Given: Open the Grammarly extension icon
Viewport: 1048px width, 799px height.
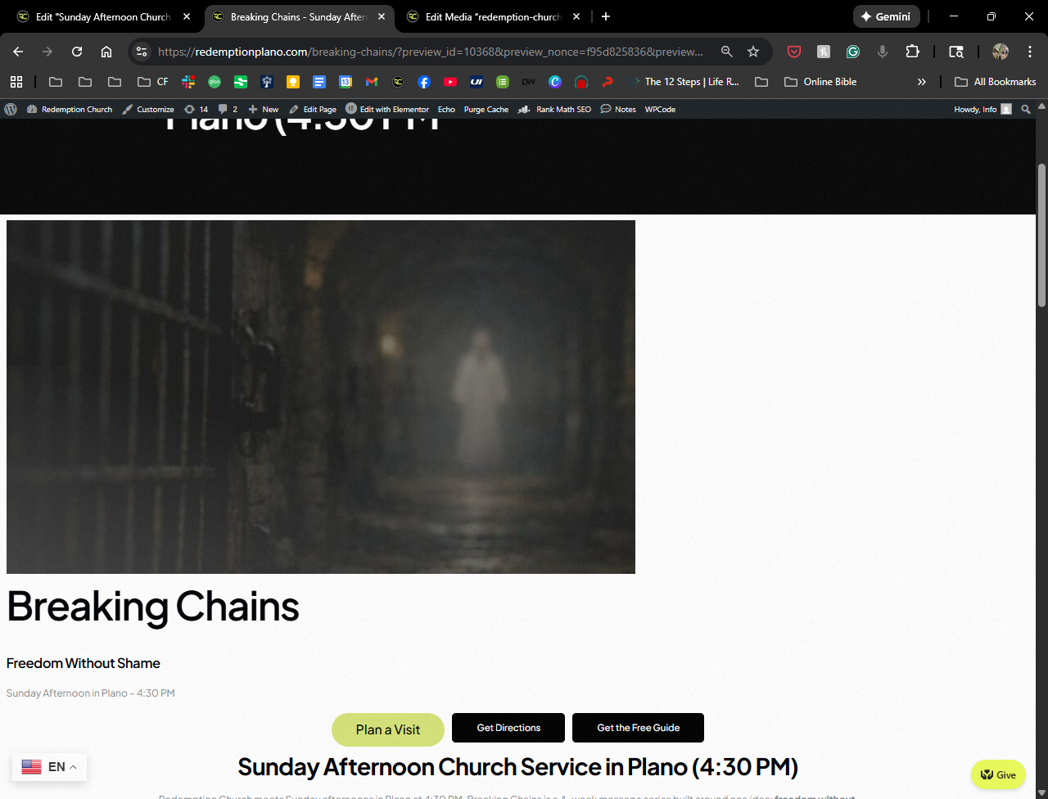Looking at the screenshot, I should pos(853,52).
